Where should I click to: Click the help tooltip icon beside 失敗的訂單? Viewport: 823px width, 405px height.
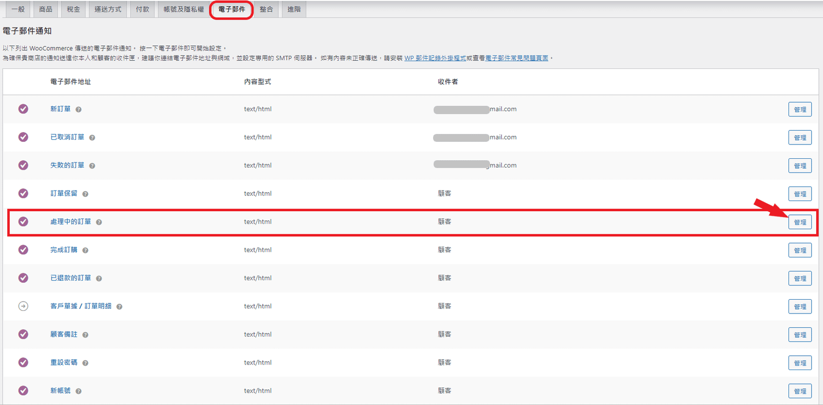point(92,166)
